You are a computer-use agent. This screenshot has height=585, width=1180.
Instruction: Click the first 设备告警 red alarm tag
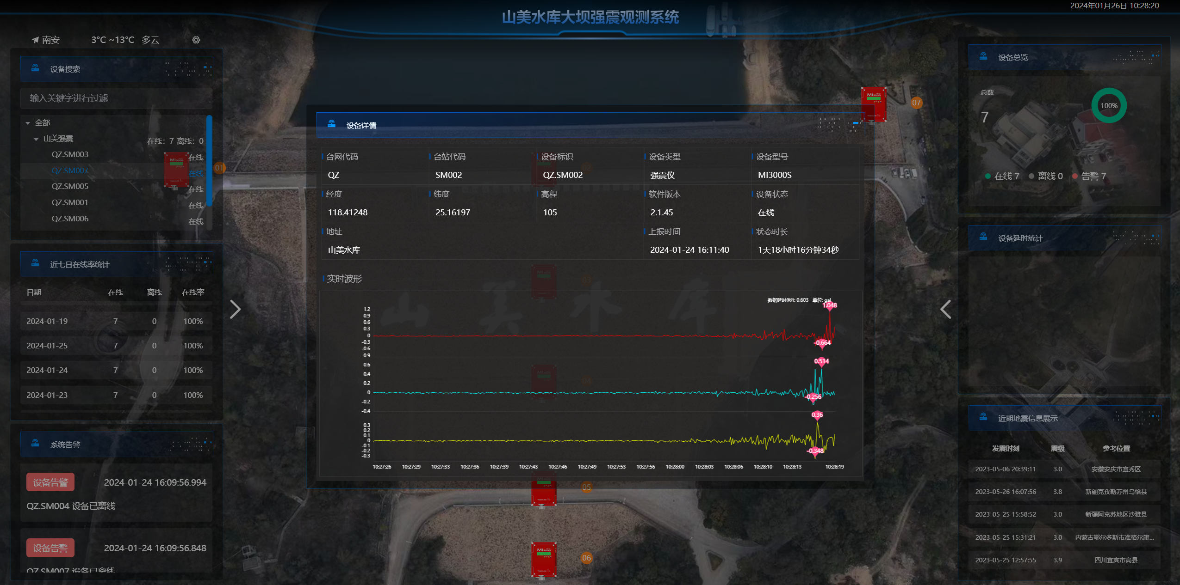pos(50,482)
